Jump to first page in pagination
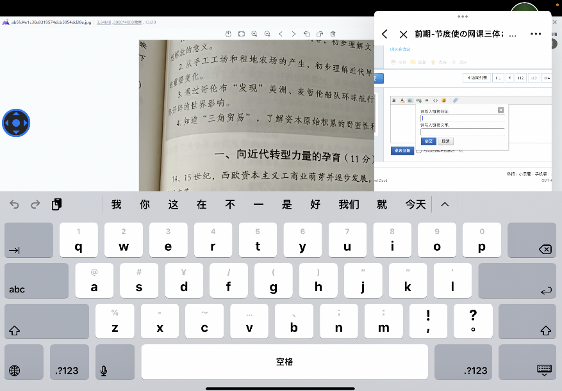The width and height of the screenshot is (562, 391). [498, 77]
